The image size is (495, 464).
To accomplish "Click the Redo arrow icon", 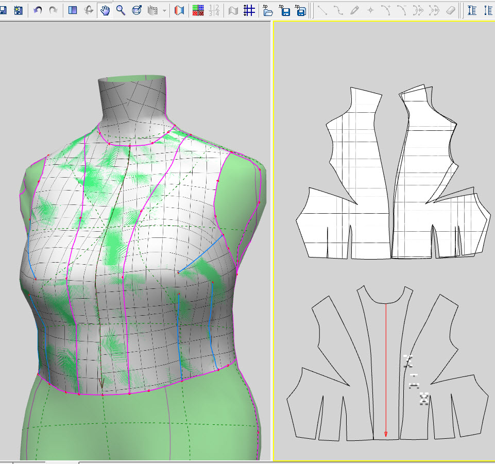I will 53,10.
